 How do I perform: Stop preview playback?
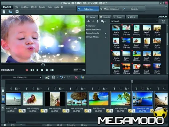coord(42,70)
